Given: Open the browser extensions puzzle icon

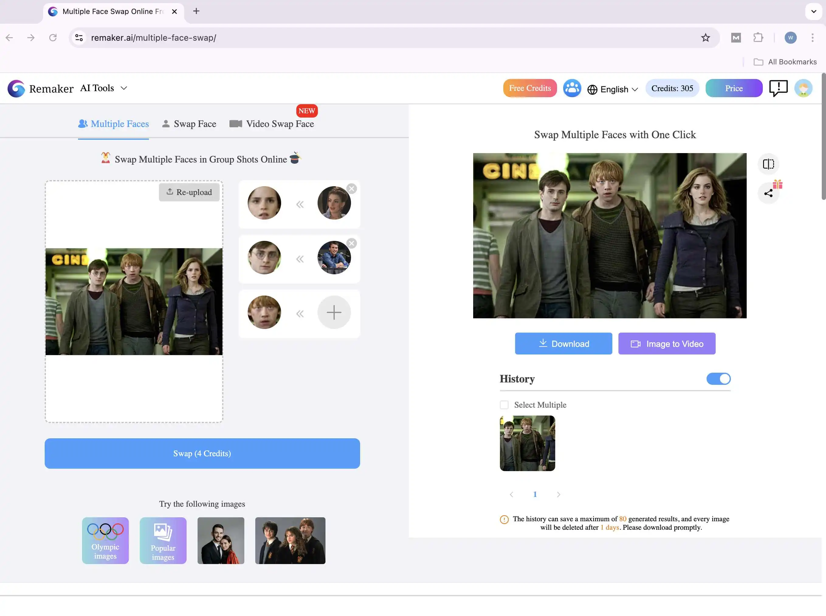Looking at the screenshot, I should [x=758, y=38].
